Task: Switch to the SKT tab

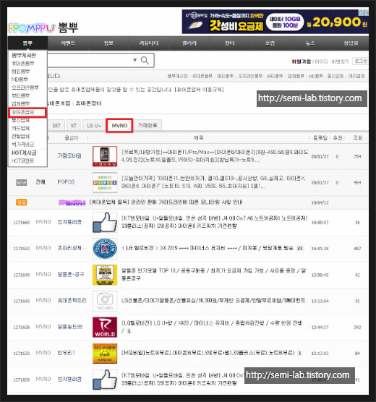Action: coord(56,126)
